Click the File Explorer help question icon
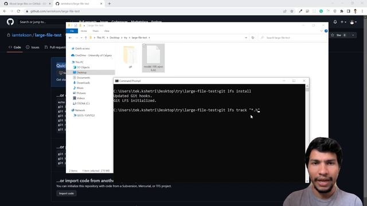The width and height of the screenshot is (367, 206). [326, 31]
